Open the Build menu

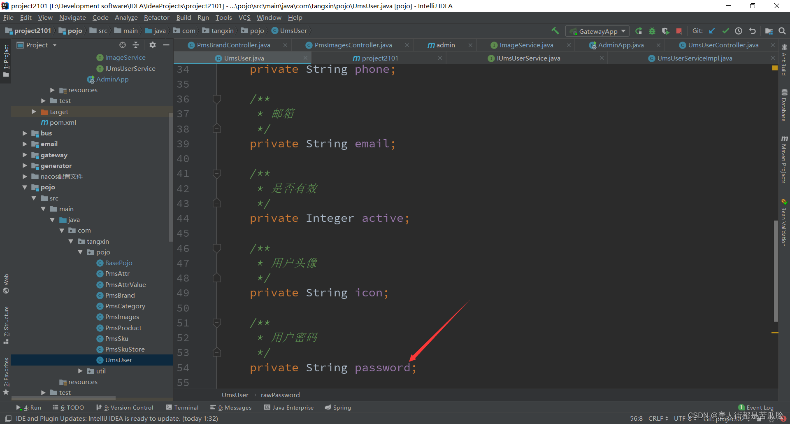[184, 17]
